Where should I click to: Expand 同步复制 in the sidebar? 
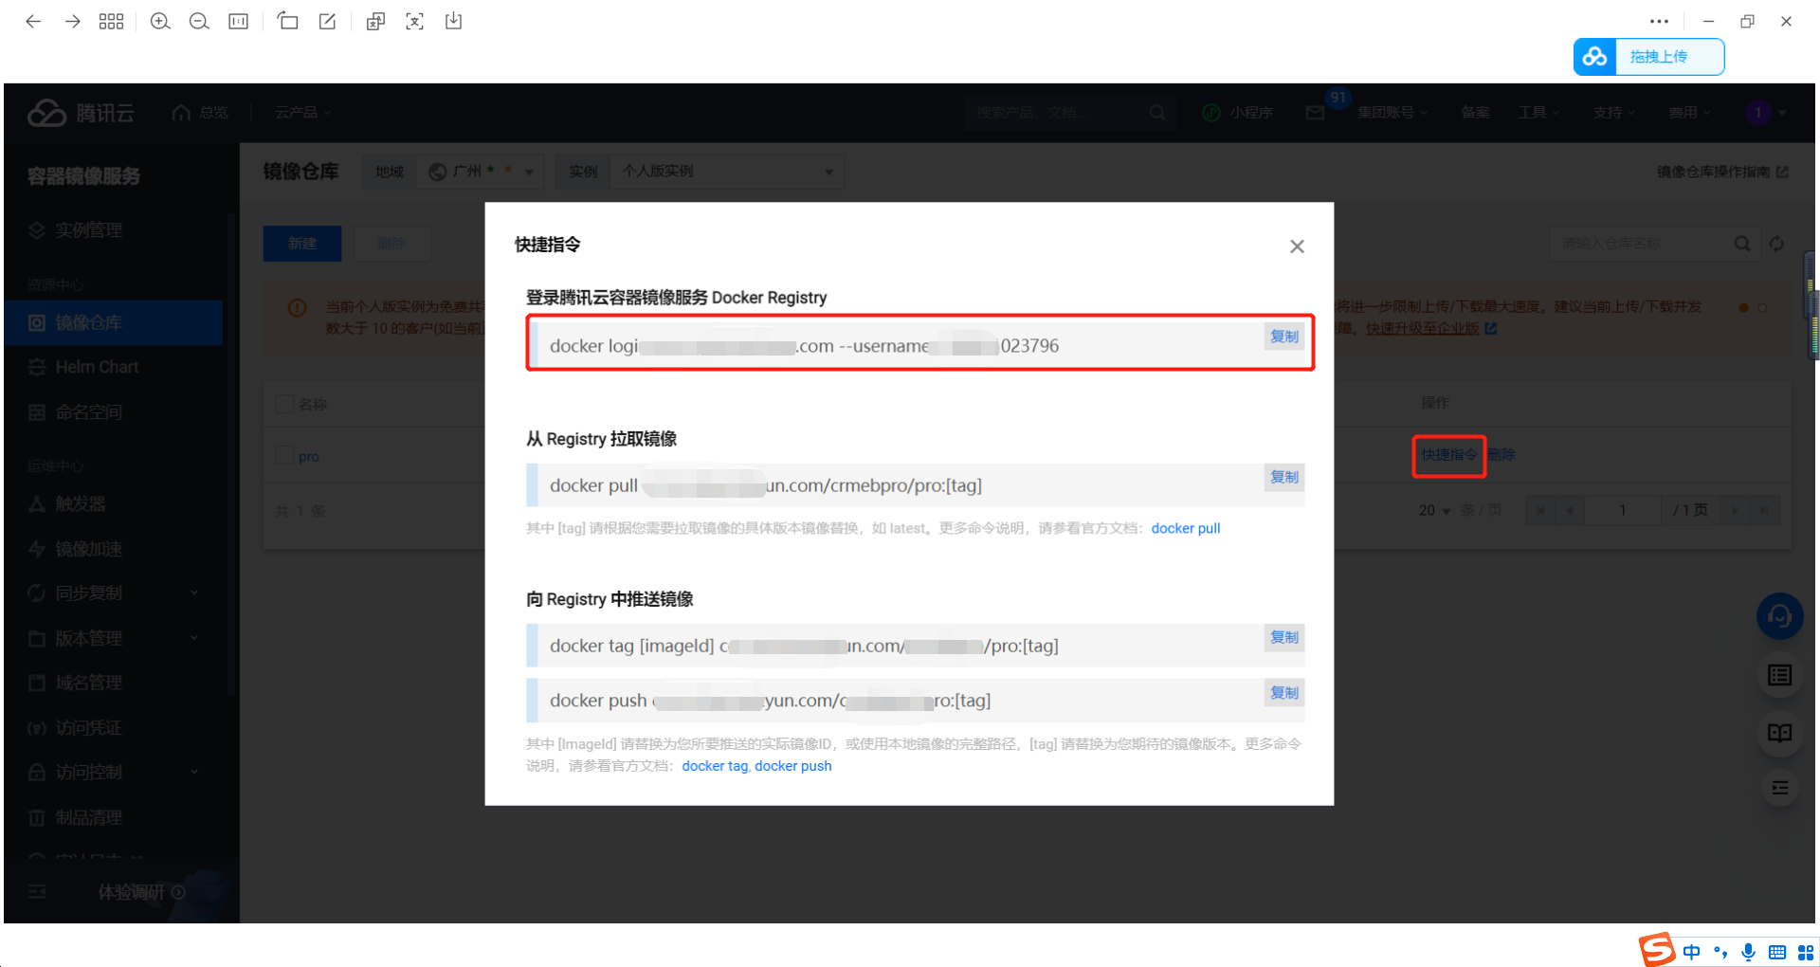pos(114,593)
